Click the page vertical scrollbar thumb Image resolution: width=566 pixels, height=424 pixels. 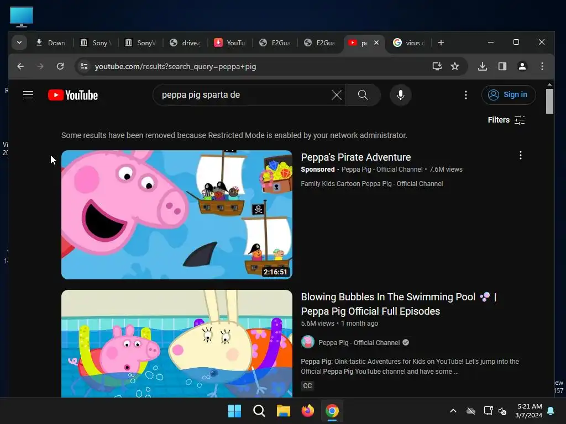pos(549,102)
